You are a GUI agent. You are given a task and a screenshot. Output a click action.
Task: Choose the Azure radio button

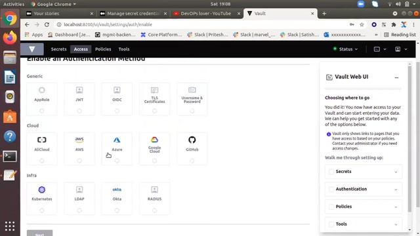(x=117, y=161)
